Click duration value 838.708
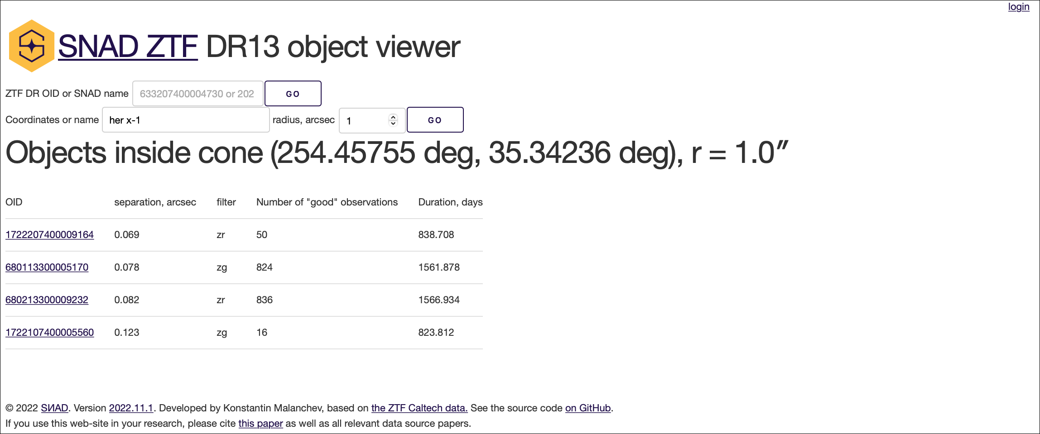Image resolution: width=1040 pixels, height=434 pixels. pos(436,235)
